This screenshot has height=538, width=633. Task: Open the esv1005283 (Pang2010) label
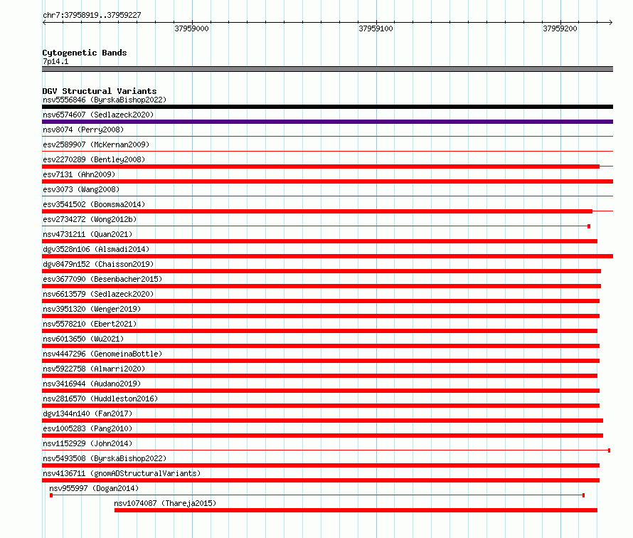pyautogui.click(x=87, y=428)
